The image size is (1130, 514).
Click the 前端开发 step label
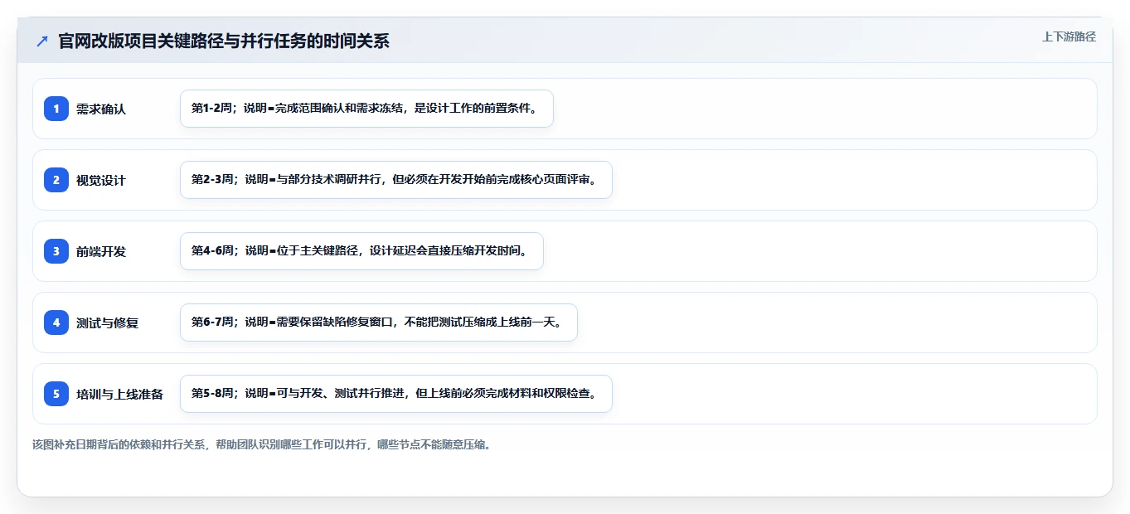101,251
